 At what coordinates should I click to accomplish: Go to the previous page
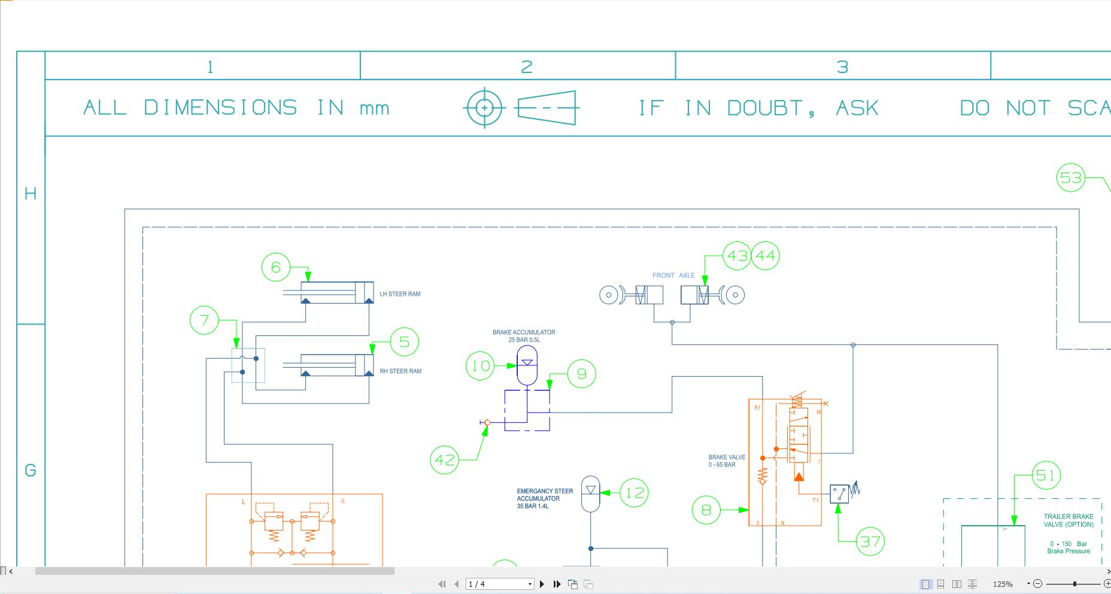click(x=457, y=584)
